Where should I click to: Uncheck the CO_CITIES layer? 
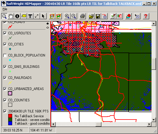(x=5, y=44)
